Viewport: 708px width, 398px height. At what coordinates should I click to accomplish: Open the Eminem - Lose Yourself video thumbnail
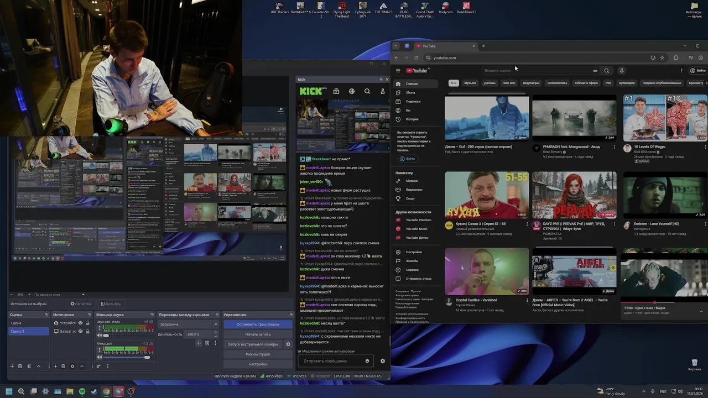[x=664, y=195]
